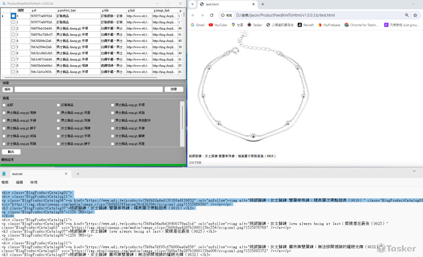Bookmark this page with the star icon
423x257 pixels.
click(415, 15)
